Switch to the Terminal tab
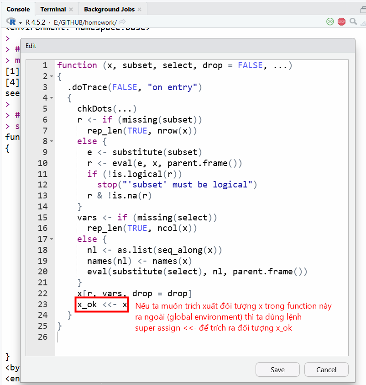 tap(53, 9)
